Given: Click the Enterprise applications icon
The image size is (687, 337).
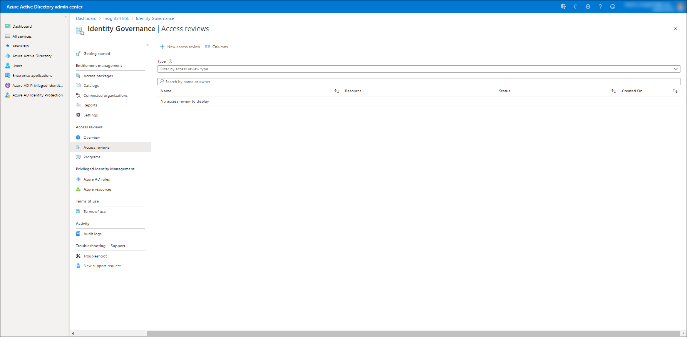Looking at the screenshot, I should (8, 75).
